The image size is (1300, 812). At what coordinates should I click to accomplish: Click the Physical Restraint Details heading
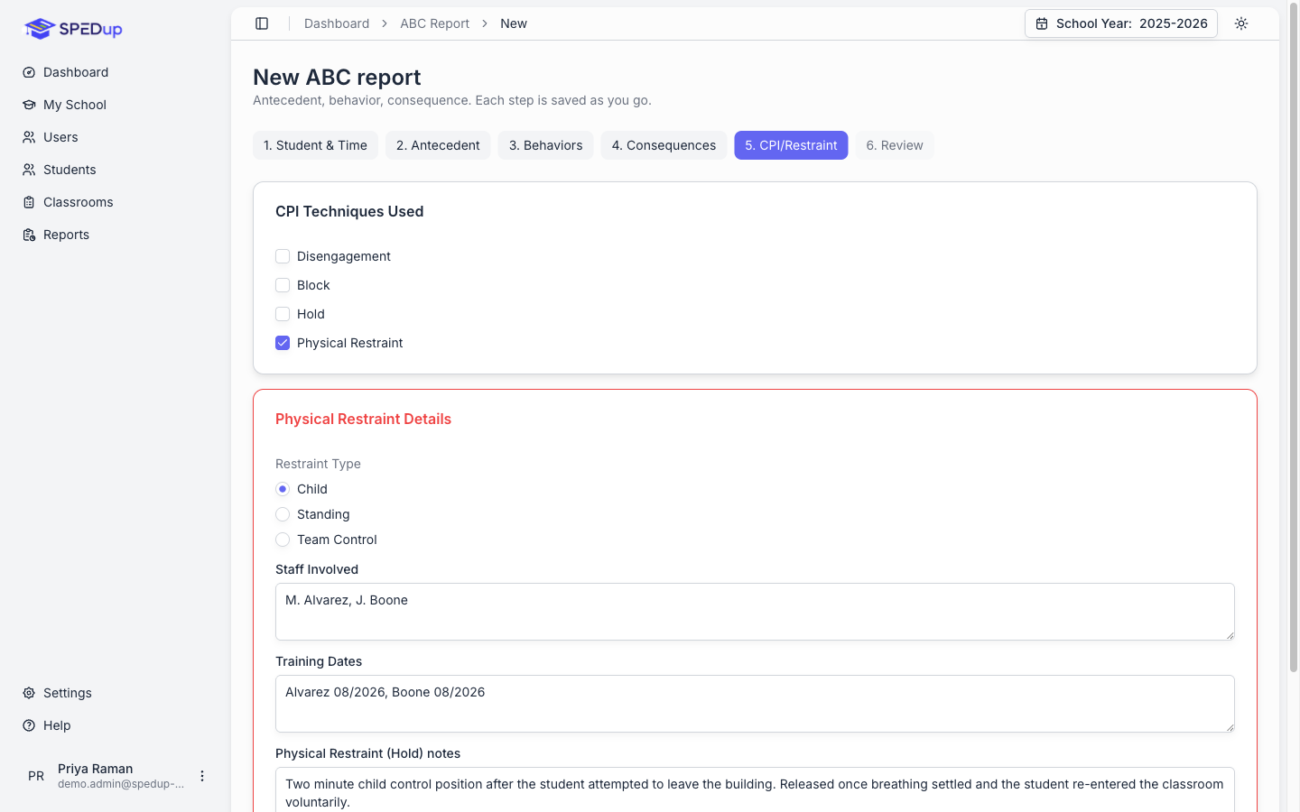pos(363,419)
